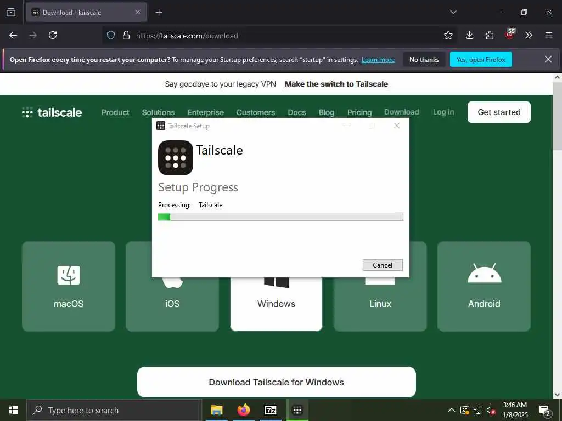
Task: Click the padlock site info icon
Action: pyautogui.click(x=126, y=36)
